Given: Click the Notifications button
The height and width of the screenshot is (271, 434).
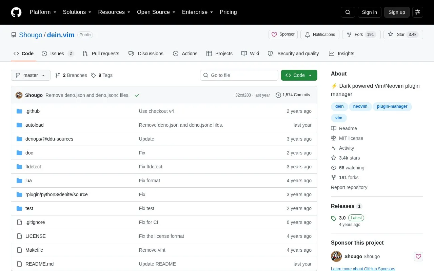Looking at the screenshot, I should tap(320, 35).
